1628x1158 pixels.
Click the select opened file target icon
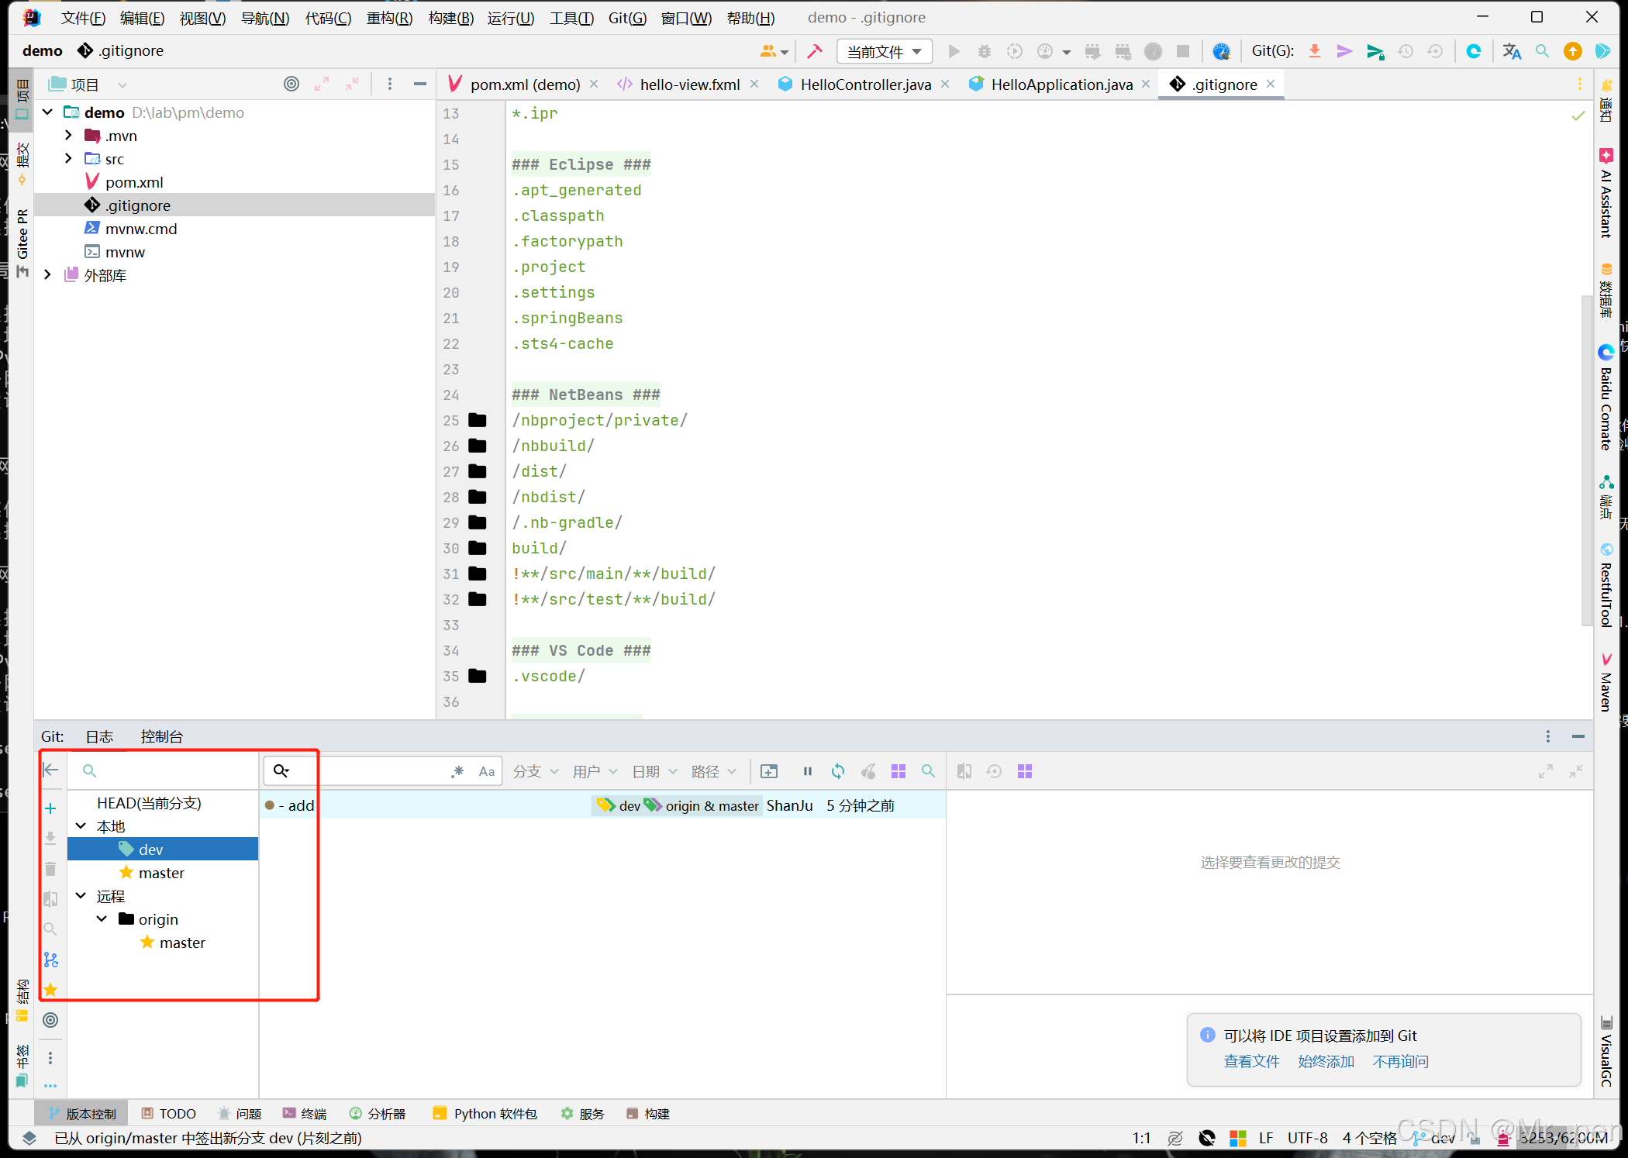(291, 84)
